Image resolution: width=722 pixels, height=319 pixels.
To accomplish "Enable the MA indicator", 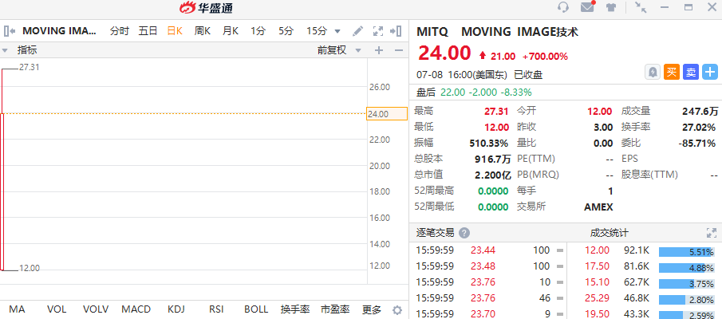I will (x=17, y=309).
